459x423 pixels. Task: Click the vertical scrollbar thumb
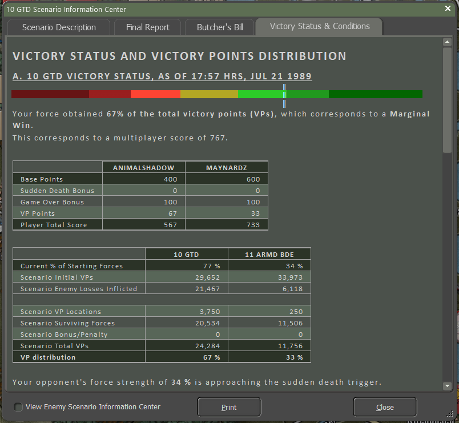pos(447,100)
